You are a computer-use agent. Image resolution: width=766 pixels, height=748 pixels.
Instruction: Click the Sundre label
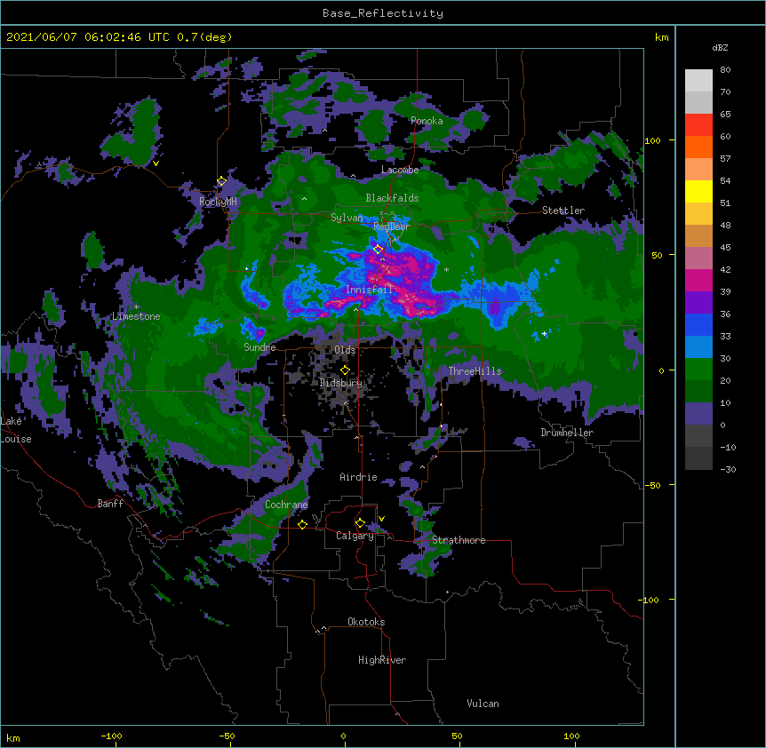(259, 347)
